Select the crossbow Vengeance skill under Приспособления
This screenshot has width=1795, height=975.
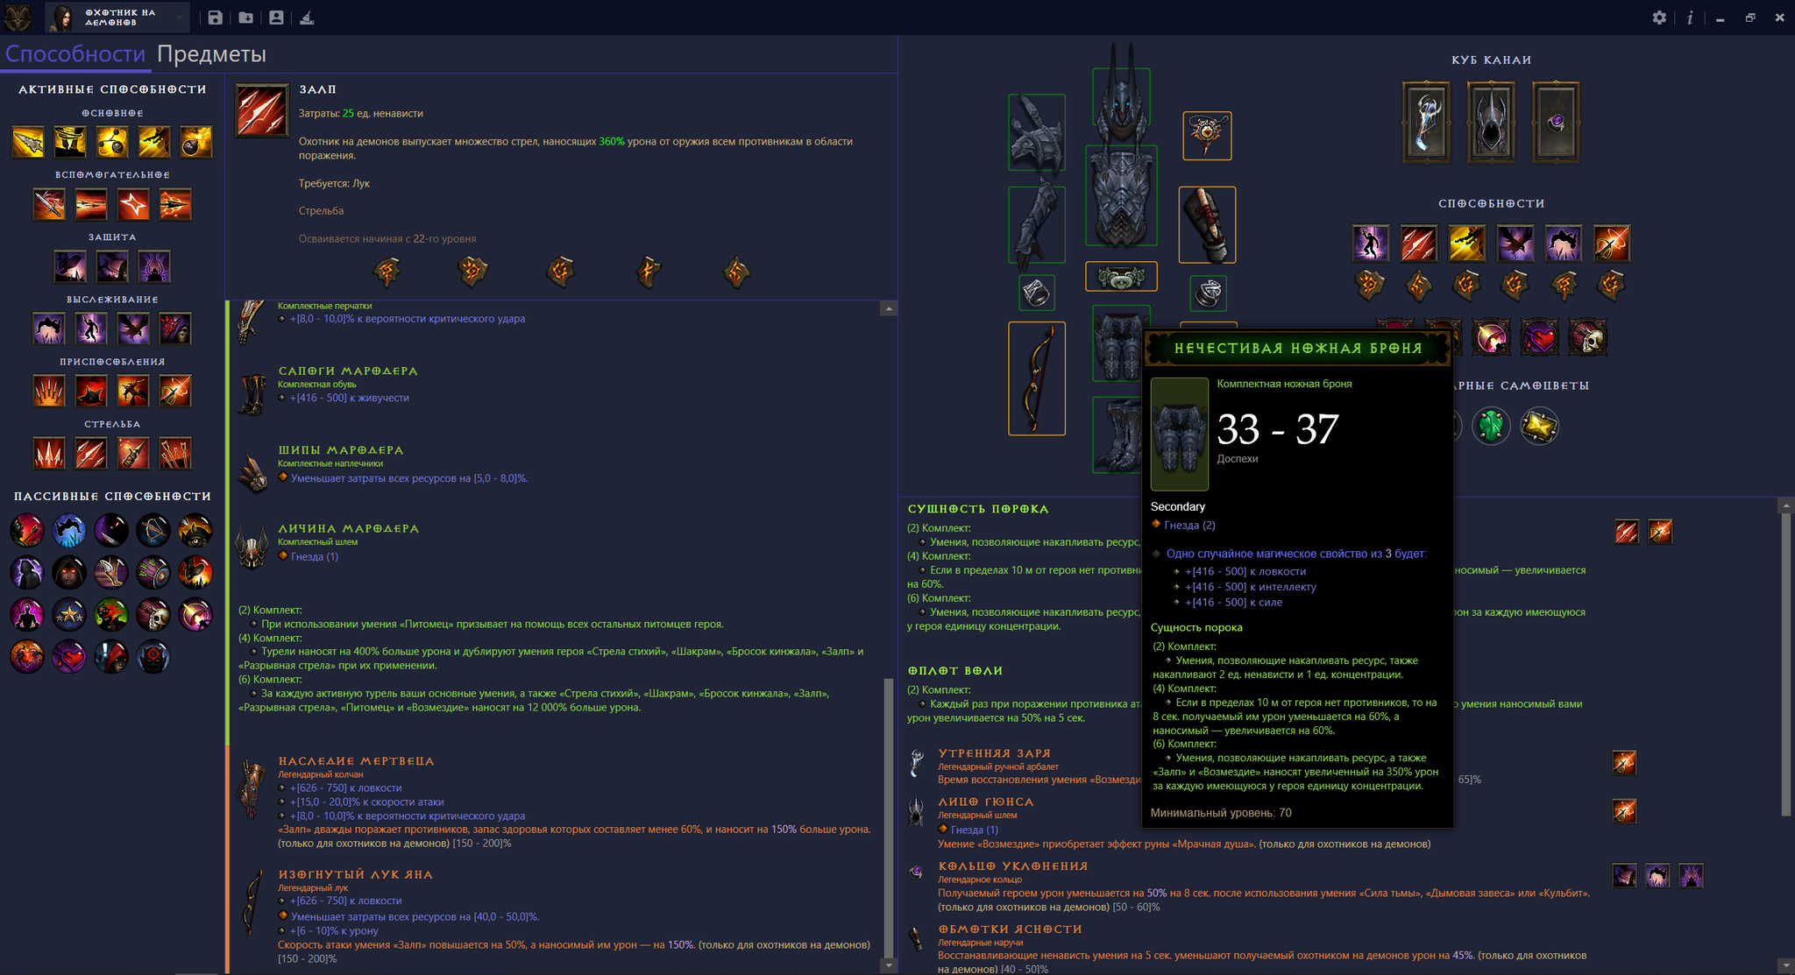point(175,391)
